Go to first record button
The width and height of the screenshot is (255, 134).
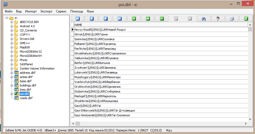[x=78, y=19]
